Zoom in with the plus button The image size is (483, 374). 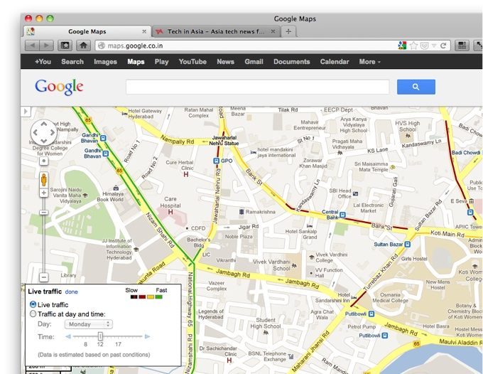click(x=44, y=193)
